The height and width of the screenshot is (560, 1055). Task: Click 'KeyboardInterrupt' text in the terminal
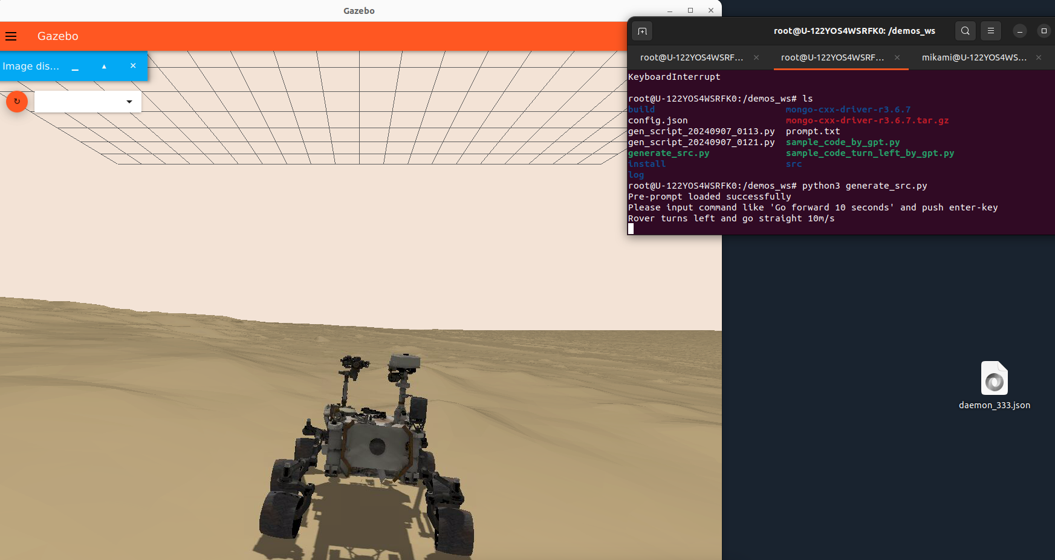(x=674, y=77)
